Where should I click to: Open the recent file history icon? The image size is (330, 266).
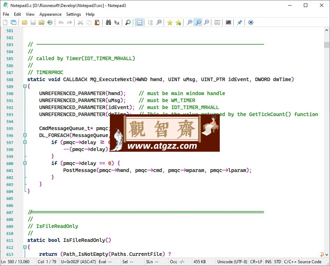pos(50,22)
